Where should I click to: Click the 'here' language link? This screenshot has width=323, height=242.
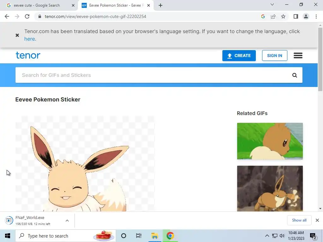click(x=29, y=39)
